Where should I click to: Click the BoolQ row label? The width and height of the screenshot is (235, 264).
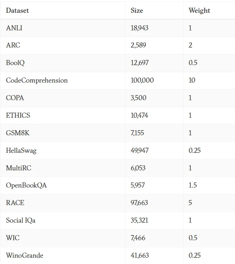(15, 63)
